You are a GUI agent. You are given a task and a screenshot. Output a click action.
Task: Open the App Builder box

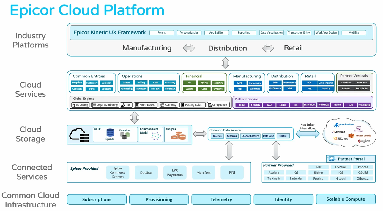coord(216,33)
